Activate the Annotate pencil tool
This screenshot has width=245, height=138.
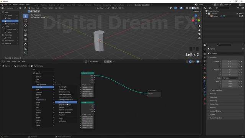(26, 44)
